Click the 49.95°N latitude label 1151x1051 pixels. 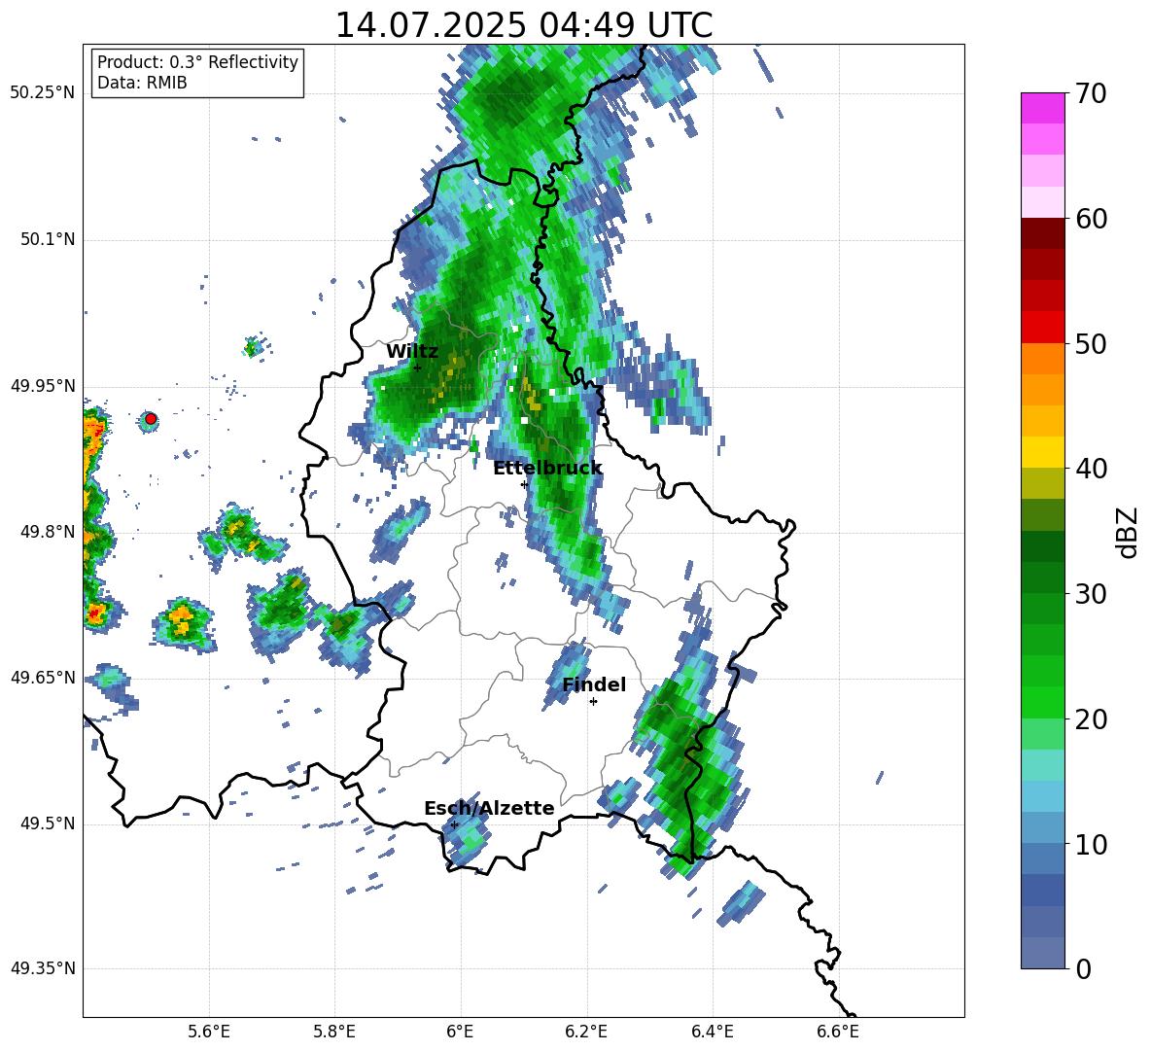43,386
